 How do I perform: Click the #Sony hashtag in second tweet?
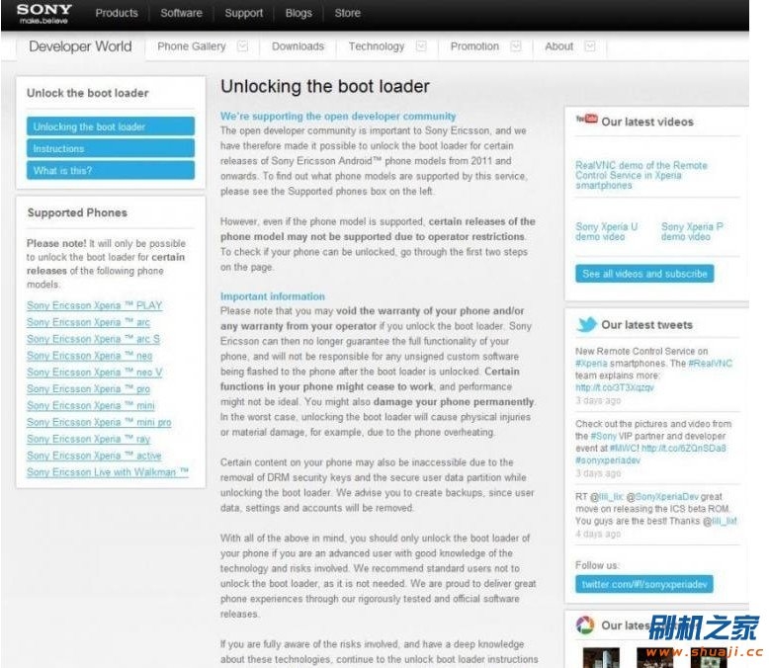(603, 436)
